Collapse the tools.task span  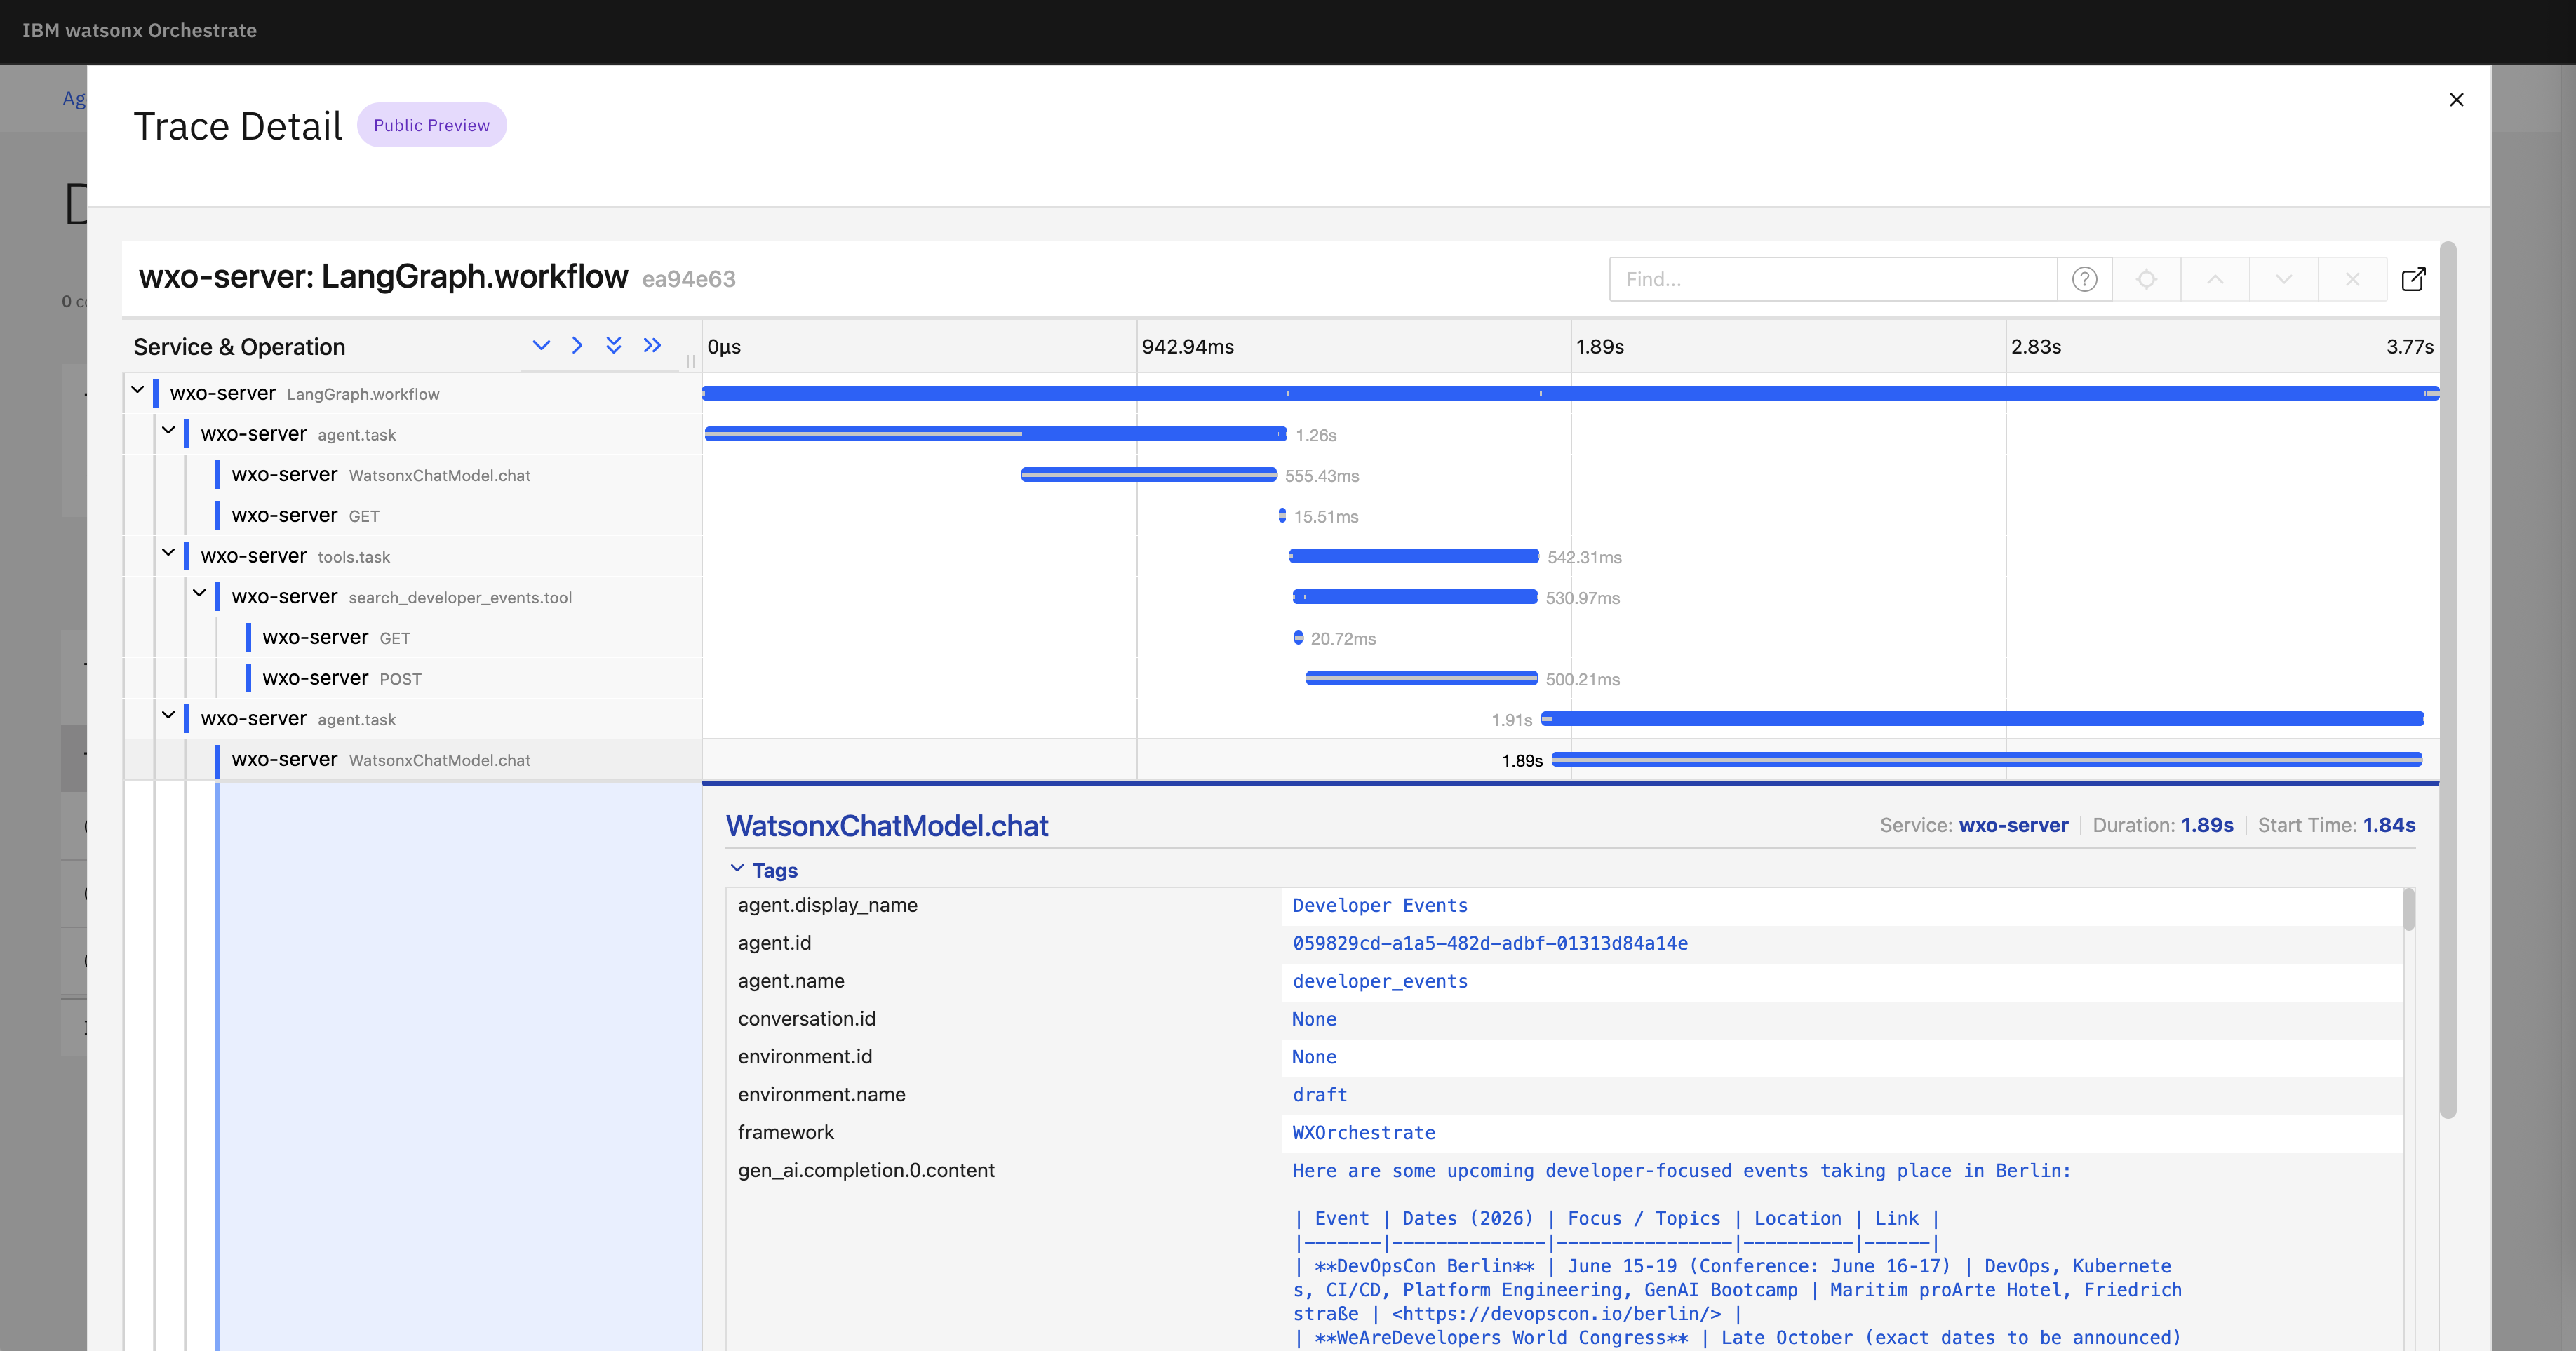pyautogui.click(x=169, y=553)
